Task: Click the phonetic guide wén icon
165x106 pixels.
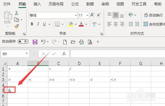Action: click(94, 24)
